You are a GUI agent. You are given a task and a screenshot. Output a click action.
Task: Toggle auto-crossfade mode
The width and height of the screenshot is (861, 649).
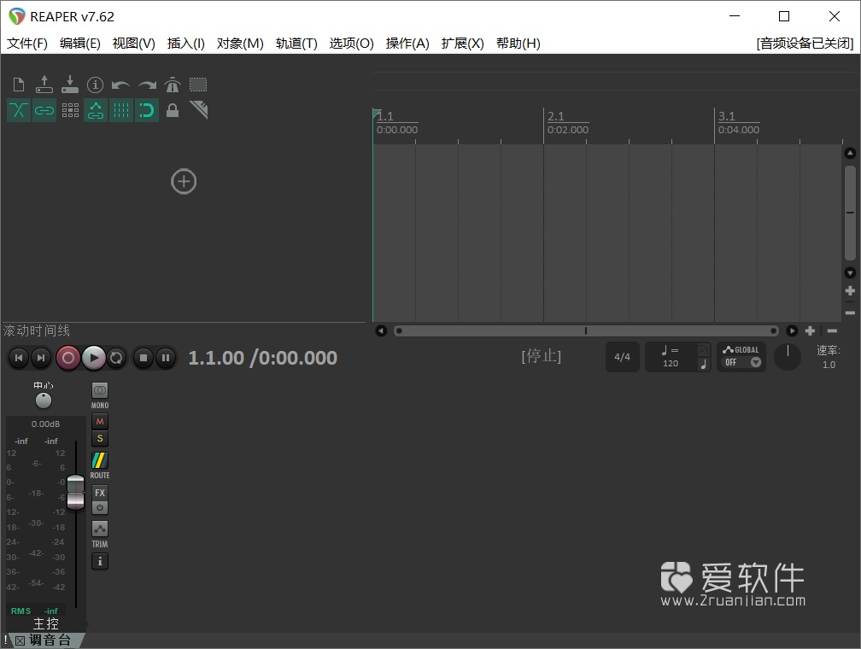coord(18,110)
